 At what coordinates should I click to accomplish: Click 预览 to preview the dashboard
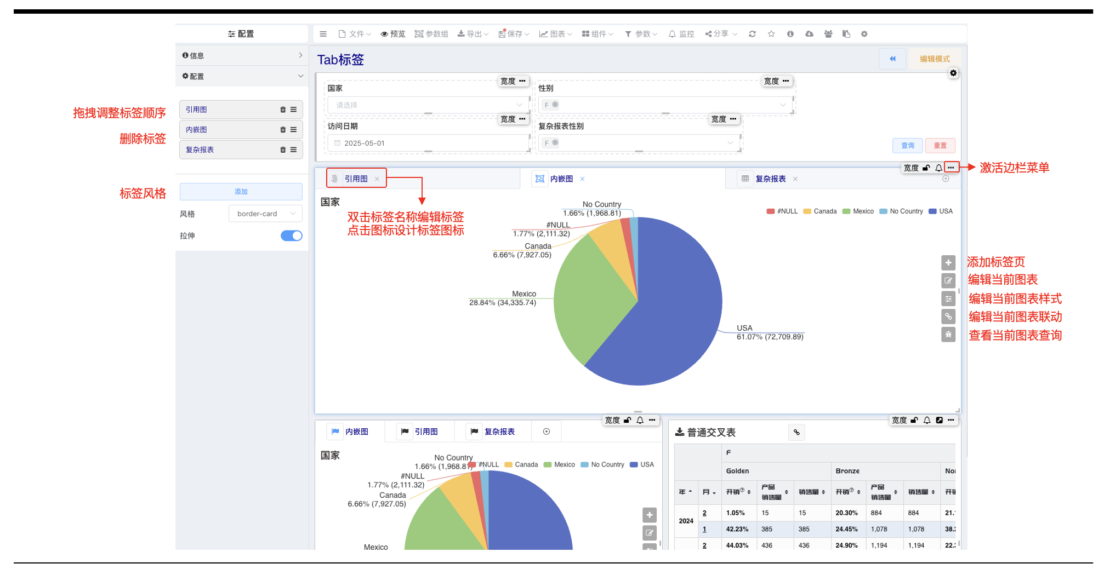coord(393,34)
